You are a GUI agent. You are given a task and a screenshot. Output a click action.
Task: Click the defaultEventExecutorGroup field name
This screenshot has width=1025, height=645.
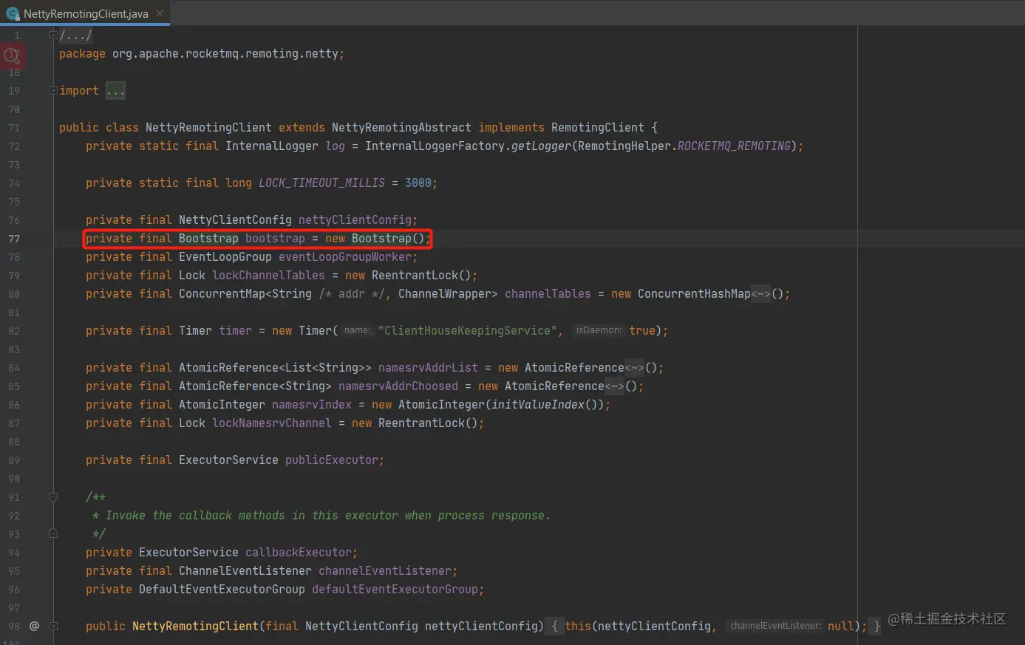tap(395, 590)
